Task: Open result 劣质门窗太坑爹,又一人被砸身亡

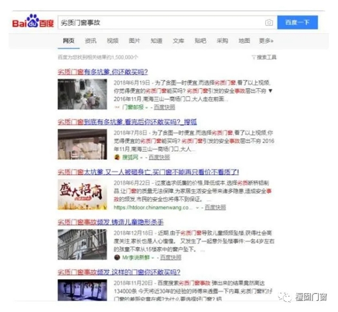Action: 148,172
